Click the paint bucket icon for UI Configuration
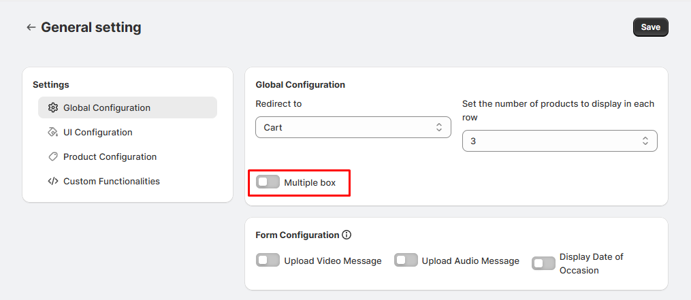The height and width of the screenshot is (300, 691). (53, 132)
